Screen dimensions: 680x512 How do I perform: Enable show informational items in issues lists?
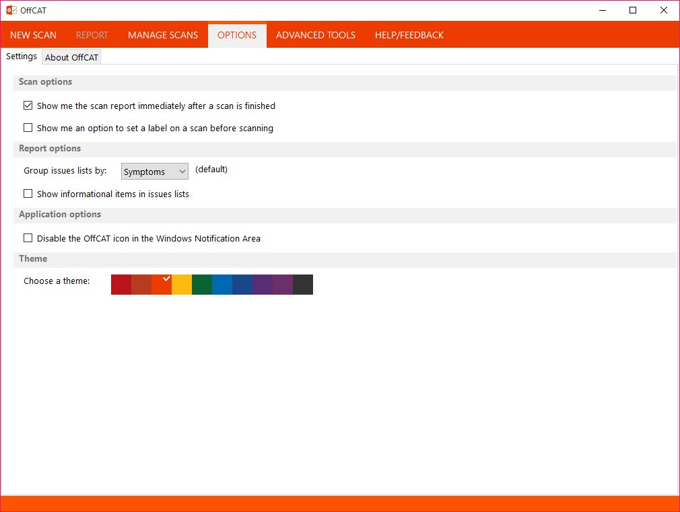point(28,193)
